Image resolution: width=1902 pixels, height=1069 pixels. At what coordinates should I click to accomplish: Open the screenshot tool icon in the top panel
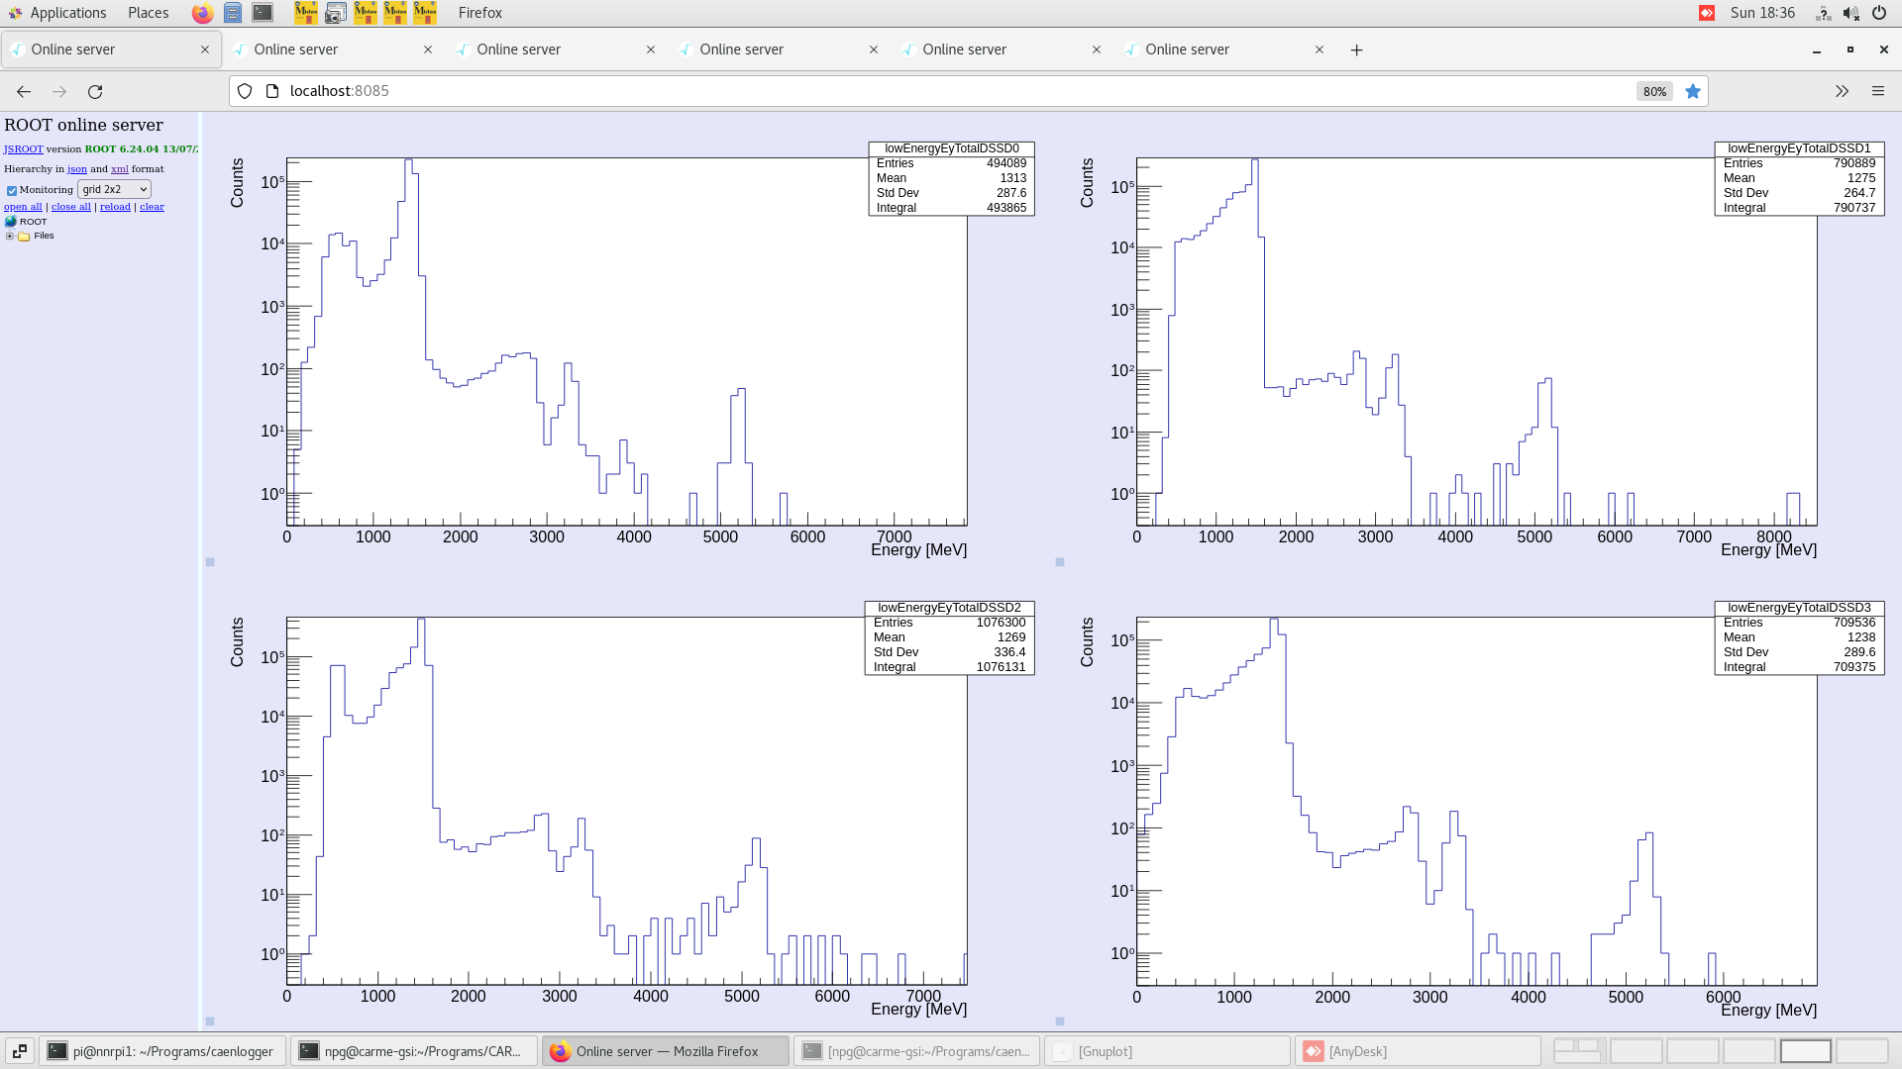tap(336, 13)
